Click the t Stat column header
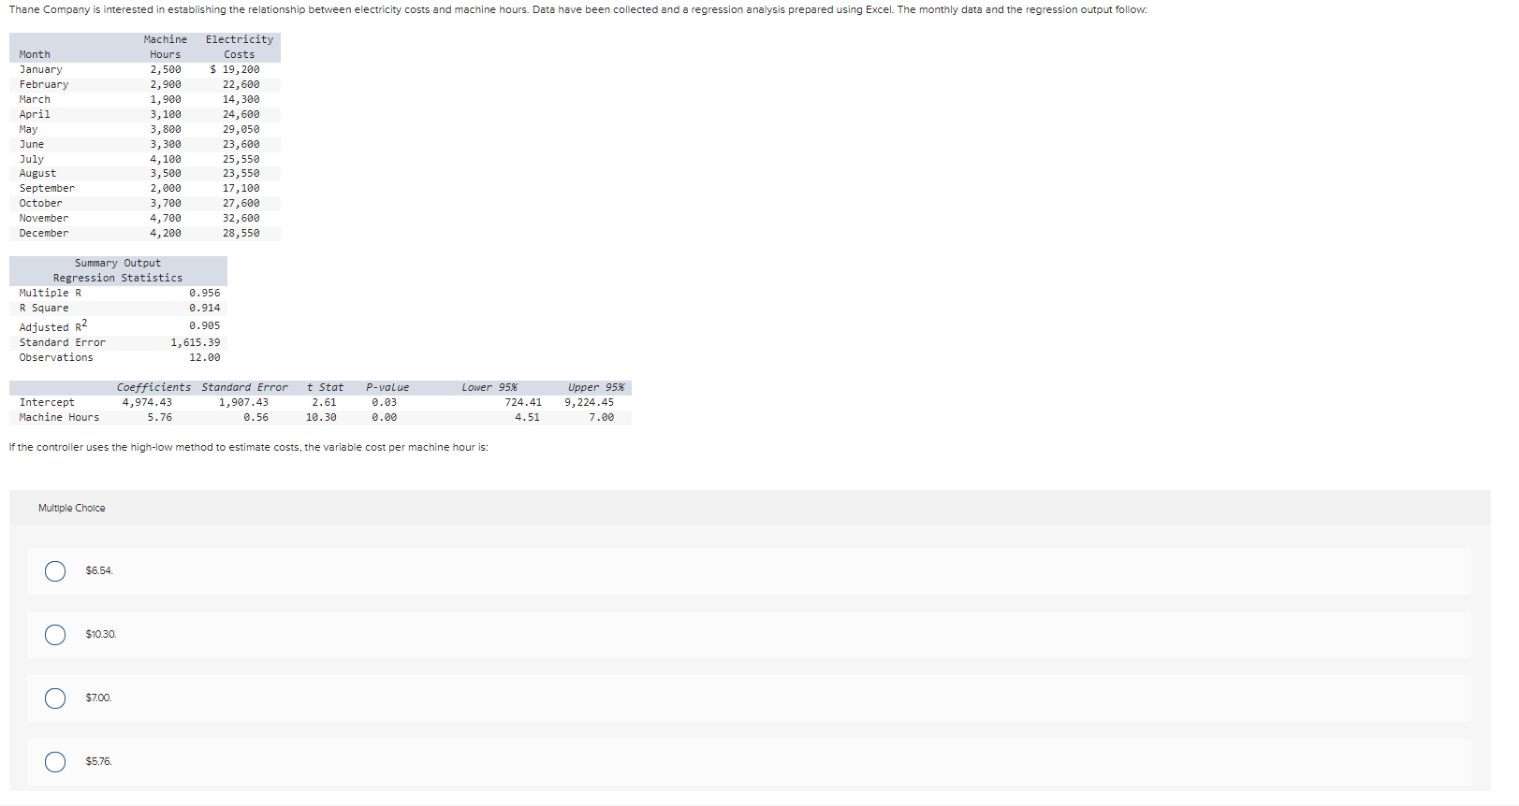 point(325,388)
